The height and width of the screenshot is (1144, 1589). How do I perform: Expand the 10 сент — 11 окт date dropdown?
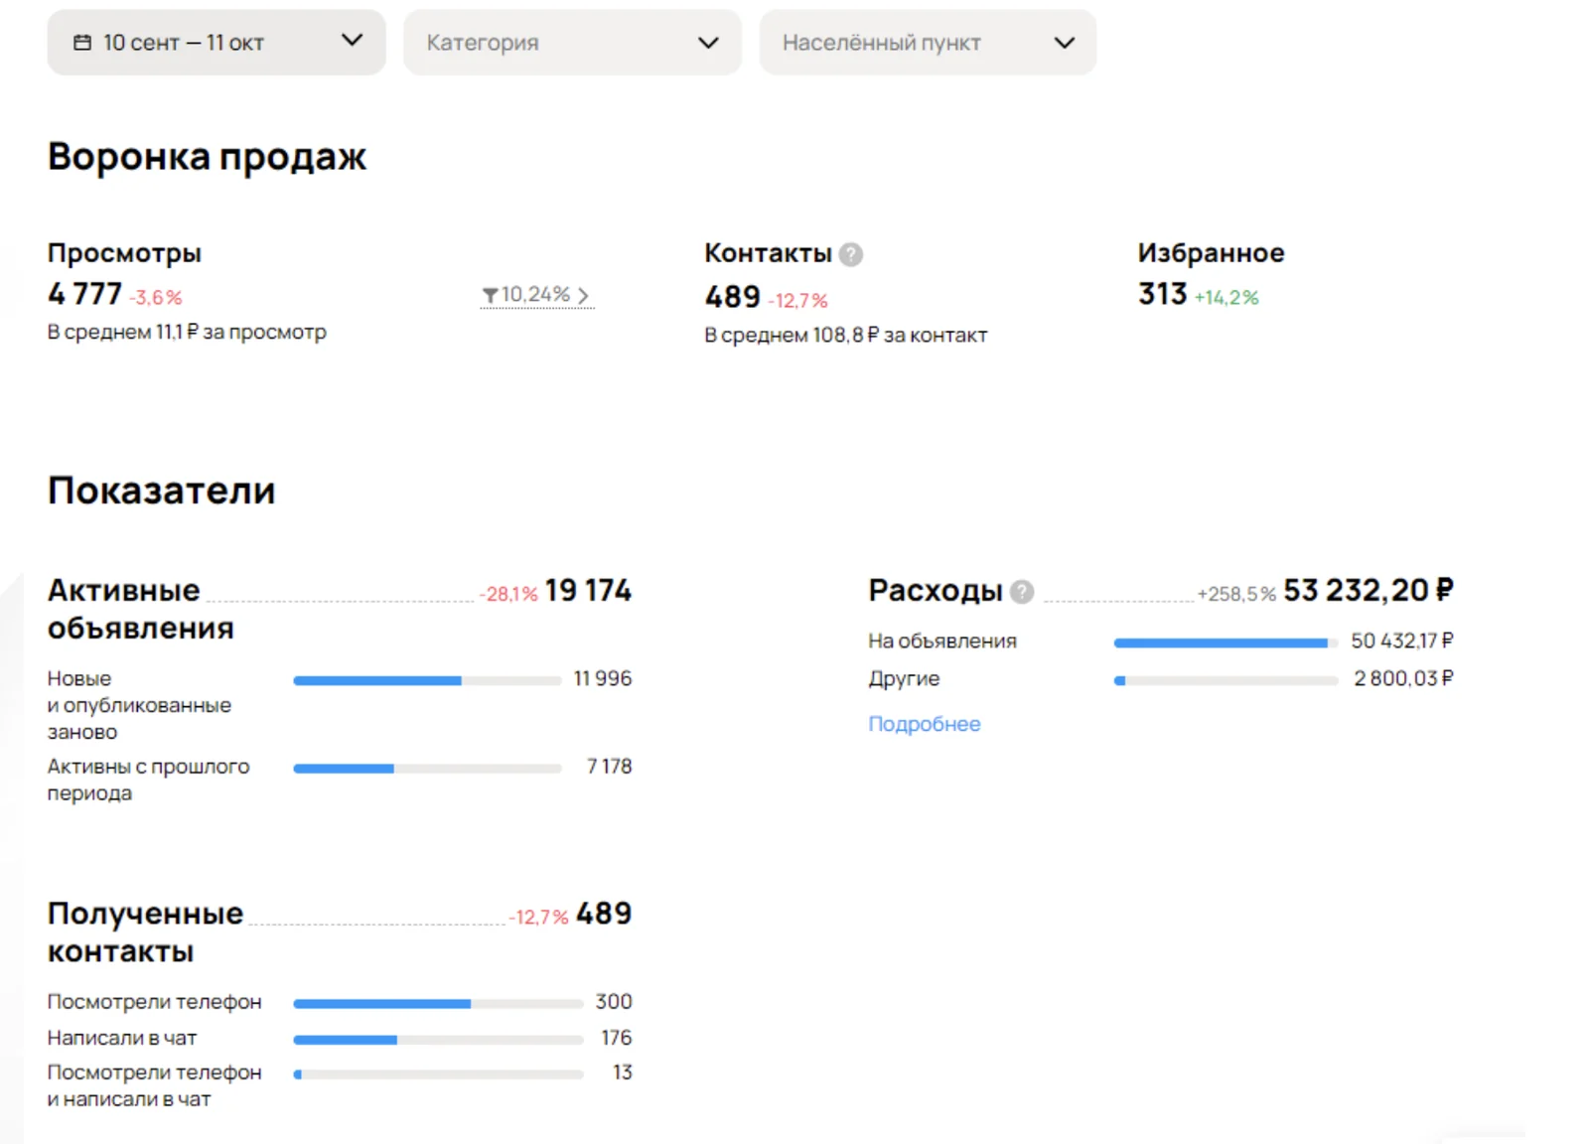coord(217,43)
